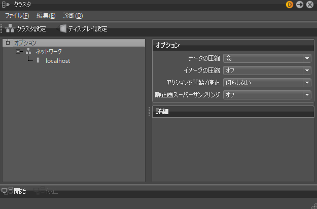317x209 pixels.
Task: Open the 診断(D) menu
Action: [73, 16]
